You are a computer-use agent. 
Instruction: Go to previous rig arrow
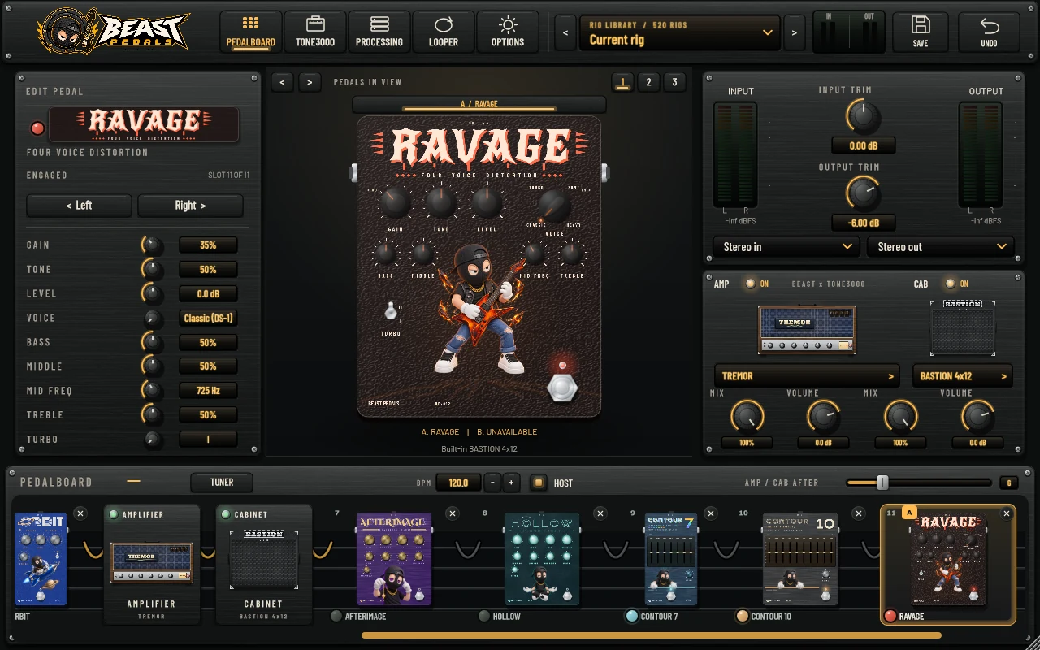click(565, 33)
